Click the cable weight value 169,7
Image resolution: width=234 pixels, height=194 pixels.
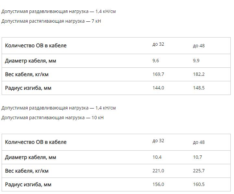pos(158,74)
